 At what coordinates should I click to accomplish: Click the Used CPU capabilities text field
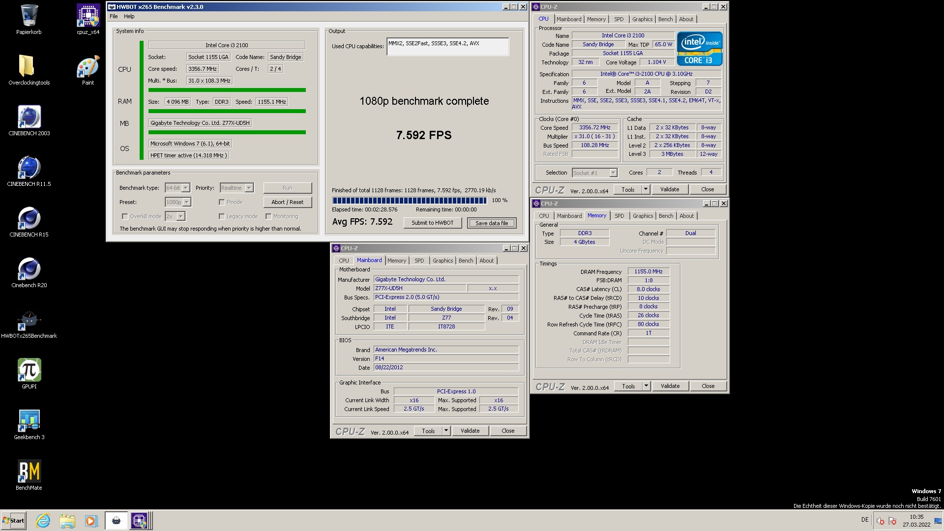(x=447, y=47)
